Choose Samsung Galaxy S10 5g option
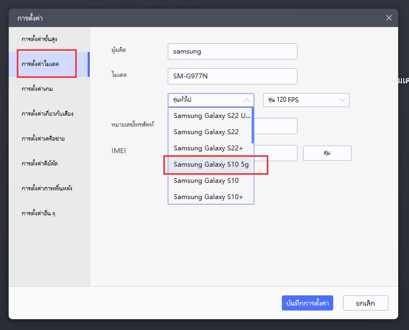This screenshot has height=330, width=409. 210,164
